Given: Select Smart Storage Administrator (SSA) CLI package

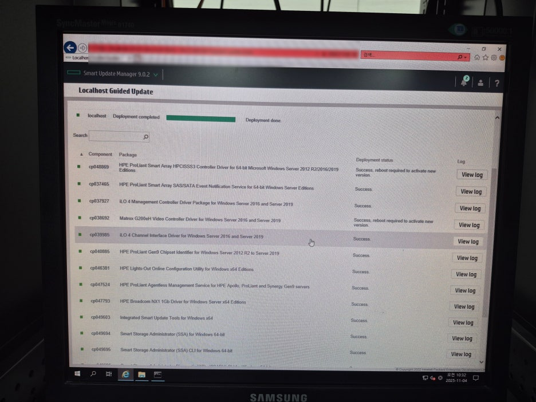Looking at the screenshot, I should click(x=176, y=350).
